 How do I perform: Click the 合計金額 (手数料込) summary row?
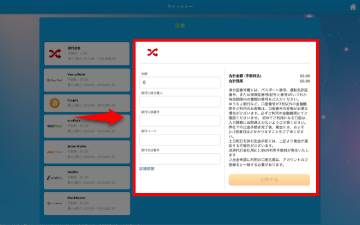(269, 75)
